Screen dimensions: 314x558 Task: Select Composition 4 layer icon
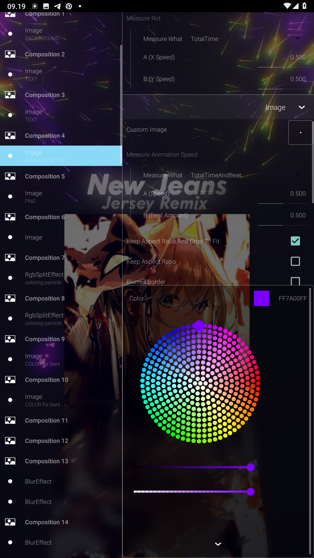tap(10, 135)
